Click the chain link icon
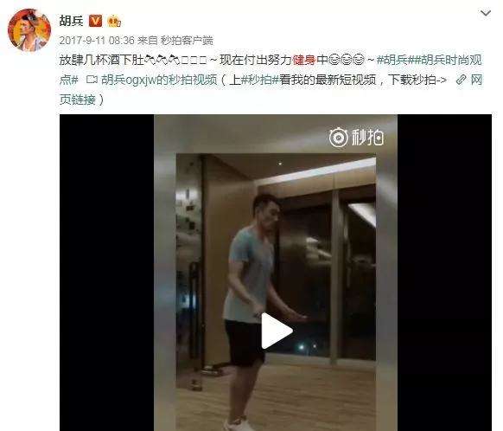 461,80
